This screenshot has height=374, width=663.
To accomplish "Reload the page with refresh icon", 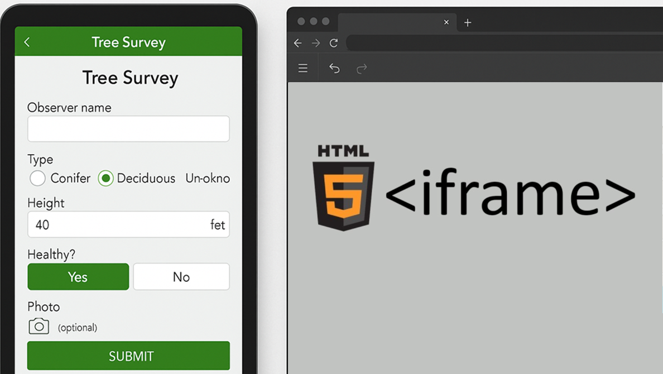I will click(334, 43).
